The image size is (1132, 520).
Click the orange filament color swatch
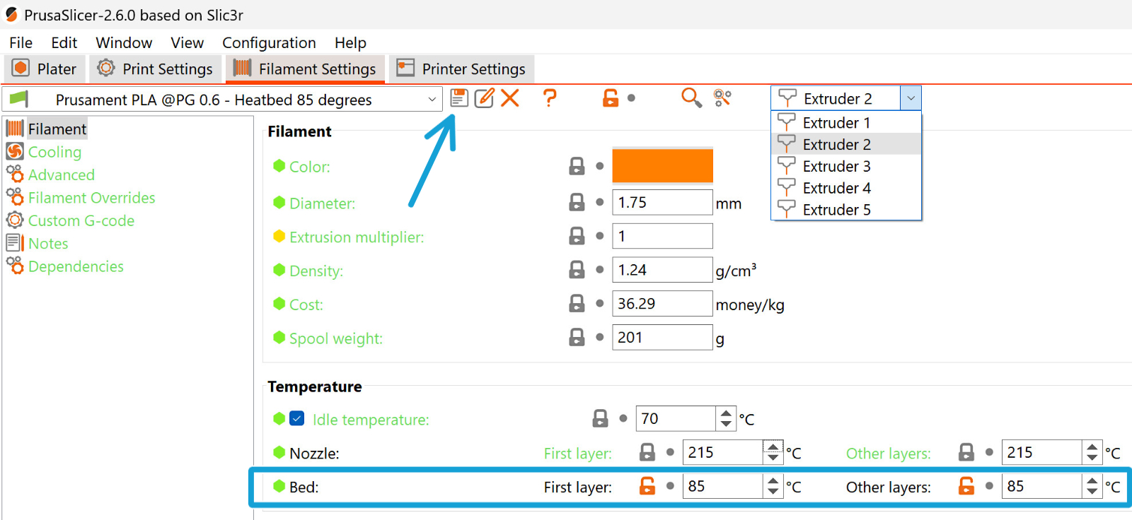[x=662, y=166]
